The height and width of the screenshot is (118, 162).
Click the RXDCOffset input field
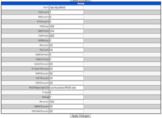pos(66,55)
